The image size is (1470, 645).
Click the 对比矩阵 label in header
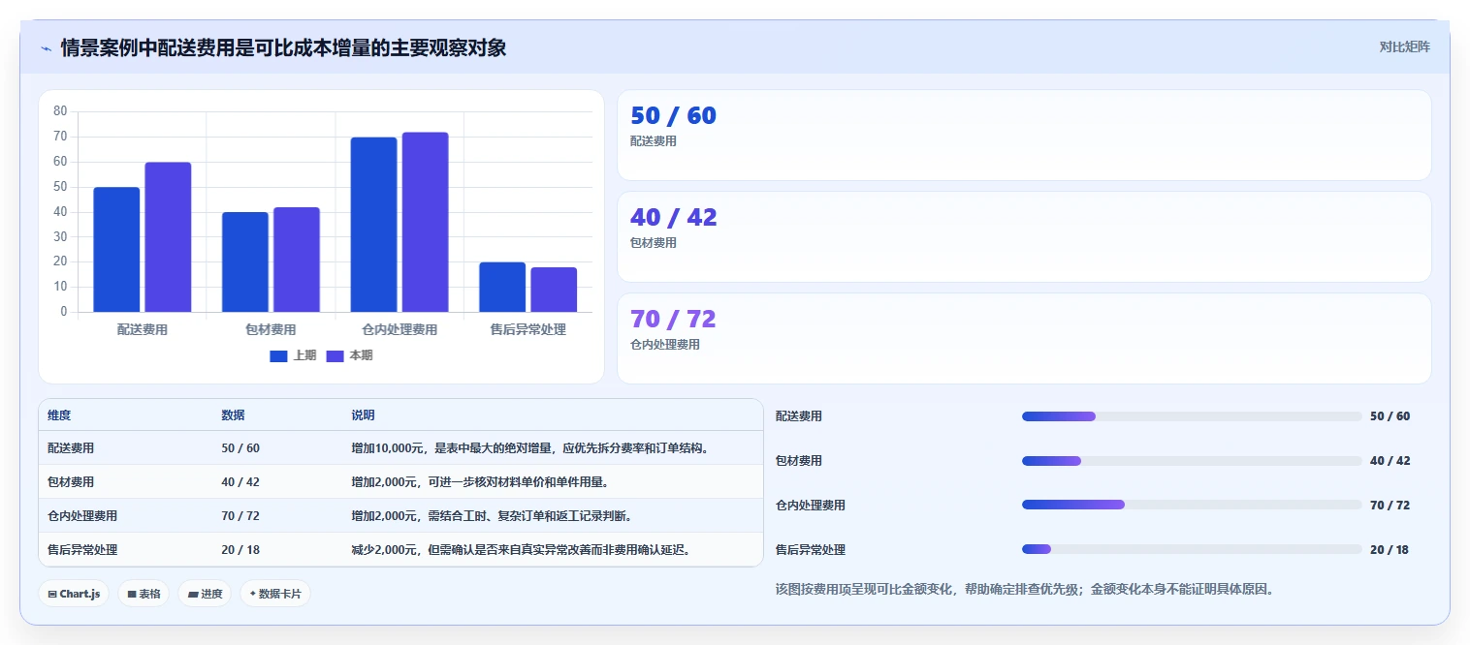[x=1404, y=46]
